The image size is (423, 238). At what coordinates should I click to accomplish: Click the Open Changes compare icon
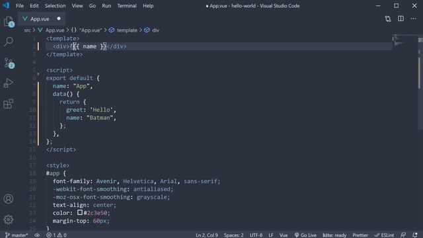[388, 19]
